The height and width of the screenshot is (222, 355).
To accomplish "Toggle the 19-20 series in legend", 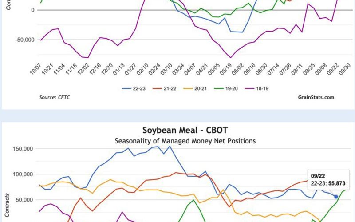I will coord(226,88).
